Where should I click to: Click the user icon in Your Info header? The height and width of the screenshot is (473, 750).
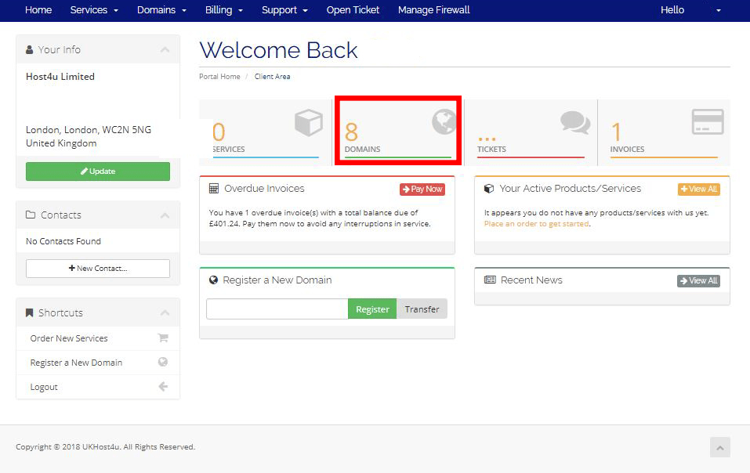pos(29,49)
